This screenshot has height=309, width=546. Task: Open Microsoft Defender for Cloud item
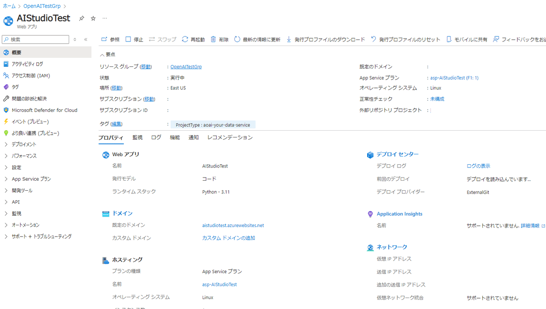(x=45, y=110)
